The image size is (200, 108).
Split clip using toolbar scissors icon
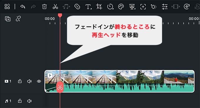(55, 6)
